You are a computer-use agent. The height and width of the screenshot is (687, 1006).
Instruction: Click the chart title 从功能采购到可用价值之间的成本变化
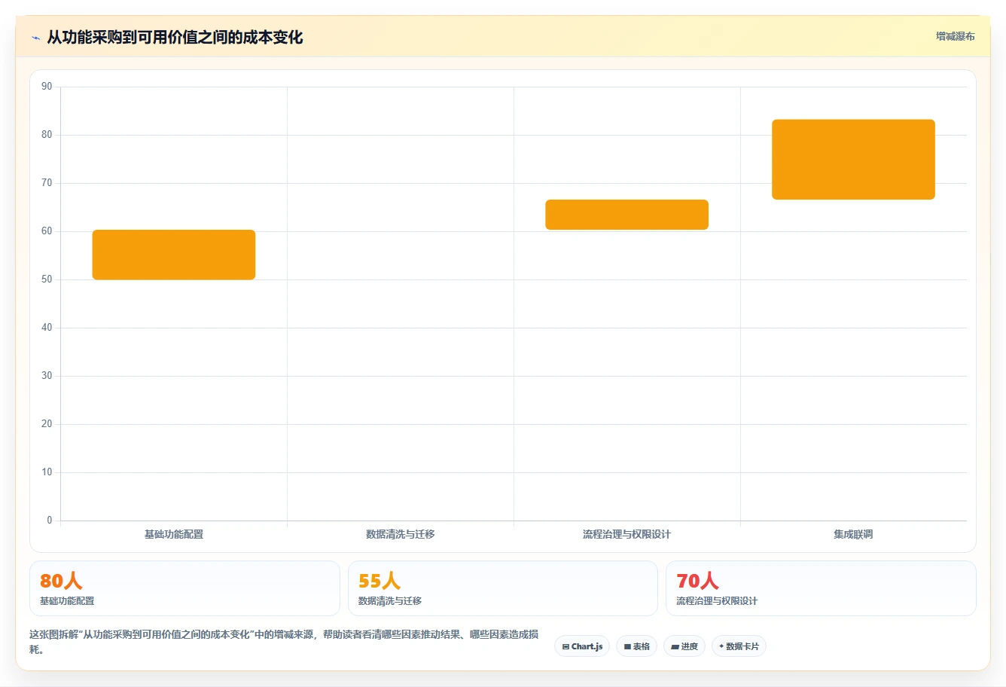(x=175, y=37)
